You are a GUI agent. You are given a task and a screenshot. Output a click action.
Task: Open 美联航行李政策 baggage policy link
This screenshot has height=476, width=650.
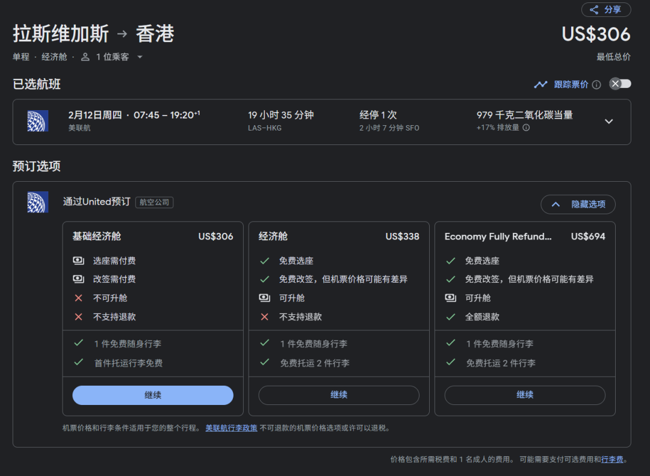231,428
